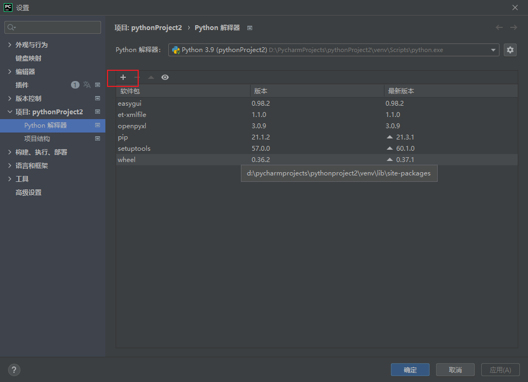Open interpreter settings via the gear icon
This screenshot has height=382, width=528.
pyautogui.click(x=510, y=49)
